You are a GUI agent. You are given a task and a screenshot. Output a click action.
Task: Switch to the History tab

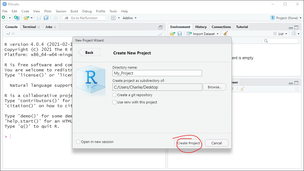(201, 27)
